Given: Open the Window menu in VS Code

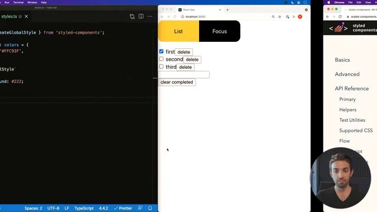Looking at the screenshot, I should (32, 2).
